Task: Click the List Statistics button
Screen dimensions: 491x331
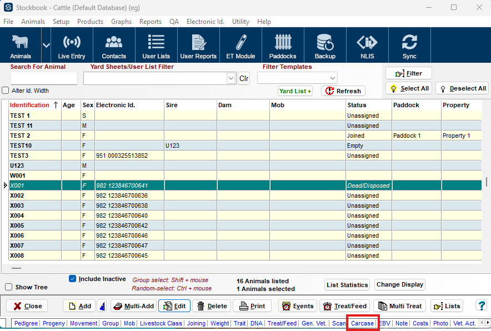Action: tap(347, 285)
